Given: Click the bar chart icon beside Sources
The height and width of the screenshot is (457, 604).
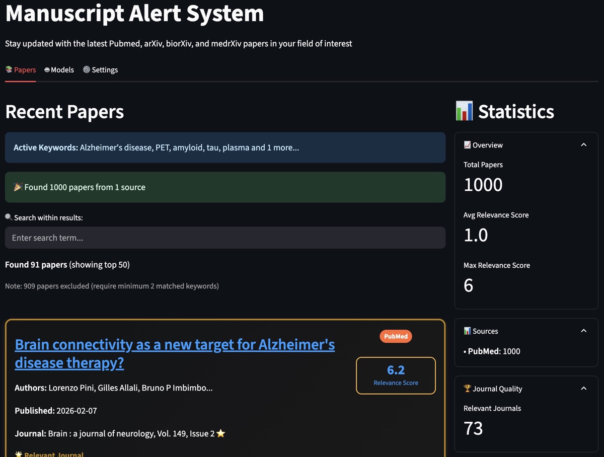Looking at the screenshot, I should click(x=467, y=331).
